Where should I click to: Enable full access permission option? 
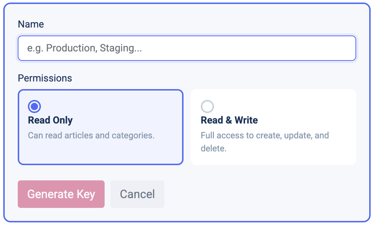pyautogui.click(x=207, y=106)
